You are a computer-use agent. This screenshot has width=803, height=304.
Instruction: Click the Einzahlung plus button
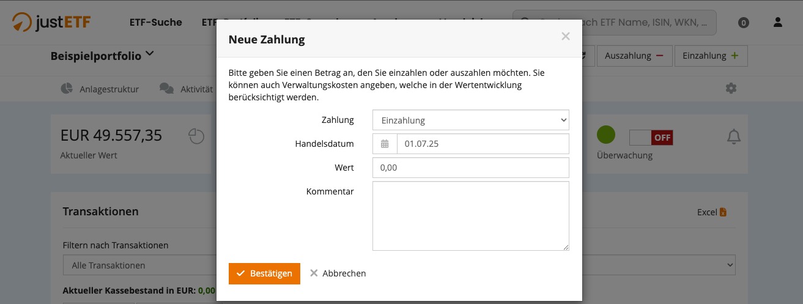click(x=711, y=56)
